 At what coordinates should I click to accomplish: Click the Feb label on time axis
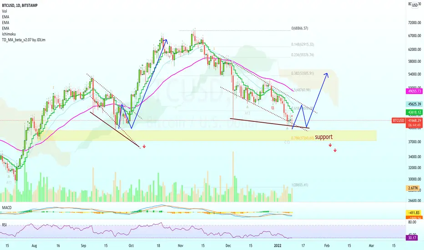click(327, 245)
